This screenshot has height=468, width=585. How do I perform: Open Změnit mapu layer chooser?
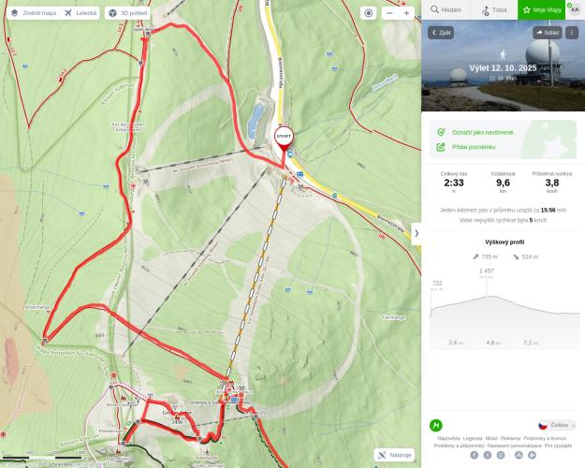[34, 13]
